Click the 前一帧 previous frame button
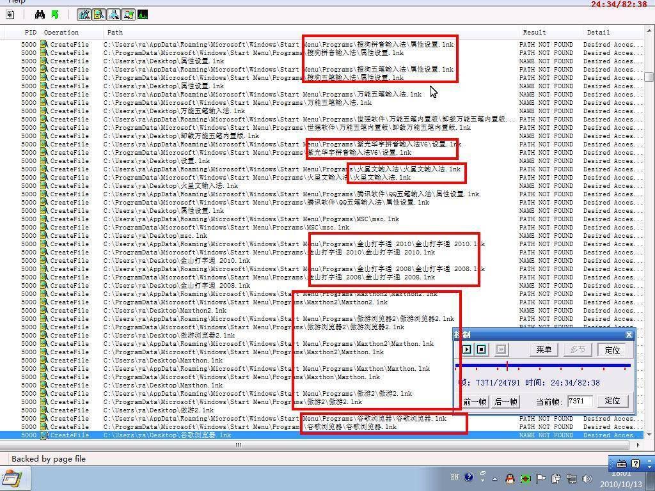655x491 pixels. (x=475, y=401)
